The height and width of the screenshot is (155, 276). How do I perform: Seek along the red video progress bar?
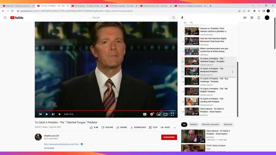[x=106, y=111]
